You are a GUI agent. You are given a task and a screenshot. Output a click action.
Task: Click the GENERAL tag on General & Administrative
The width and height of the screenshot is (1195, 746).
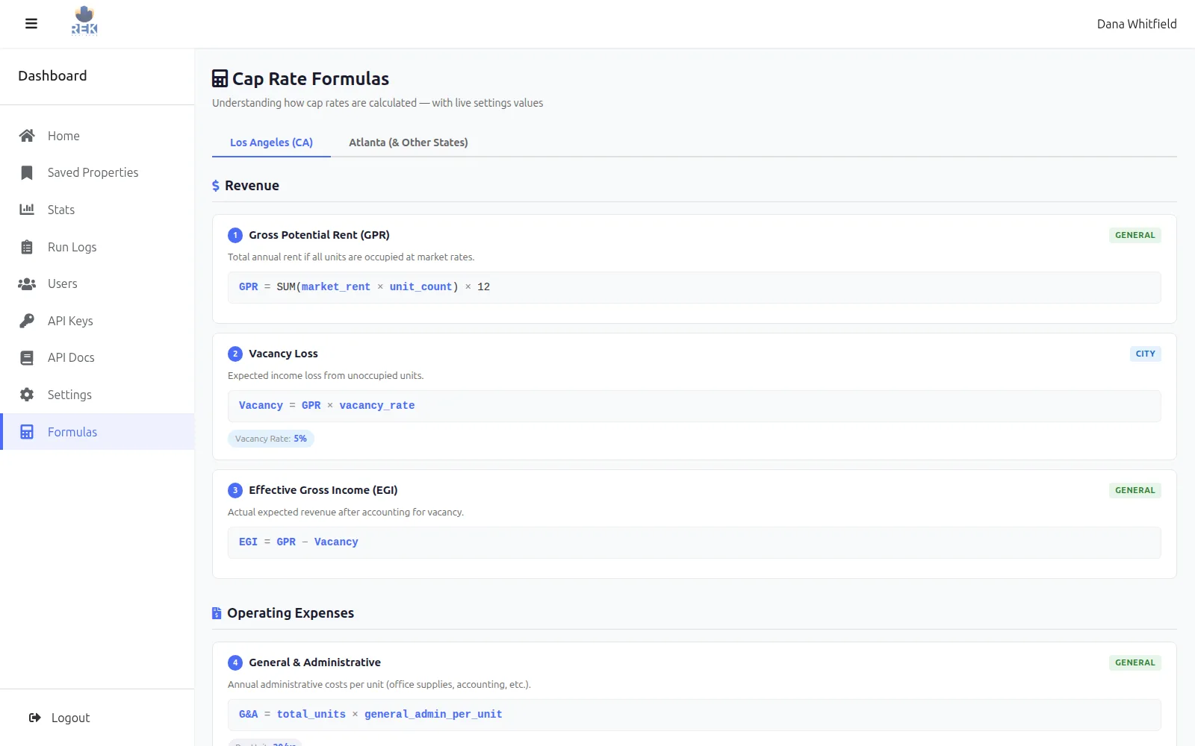tap(1135, 662)
